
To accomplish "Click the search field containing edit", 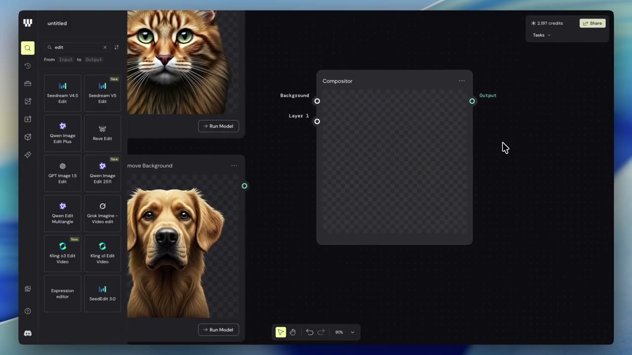I will 77,47.
